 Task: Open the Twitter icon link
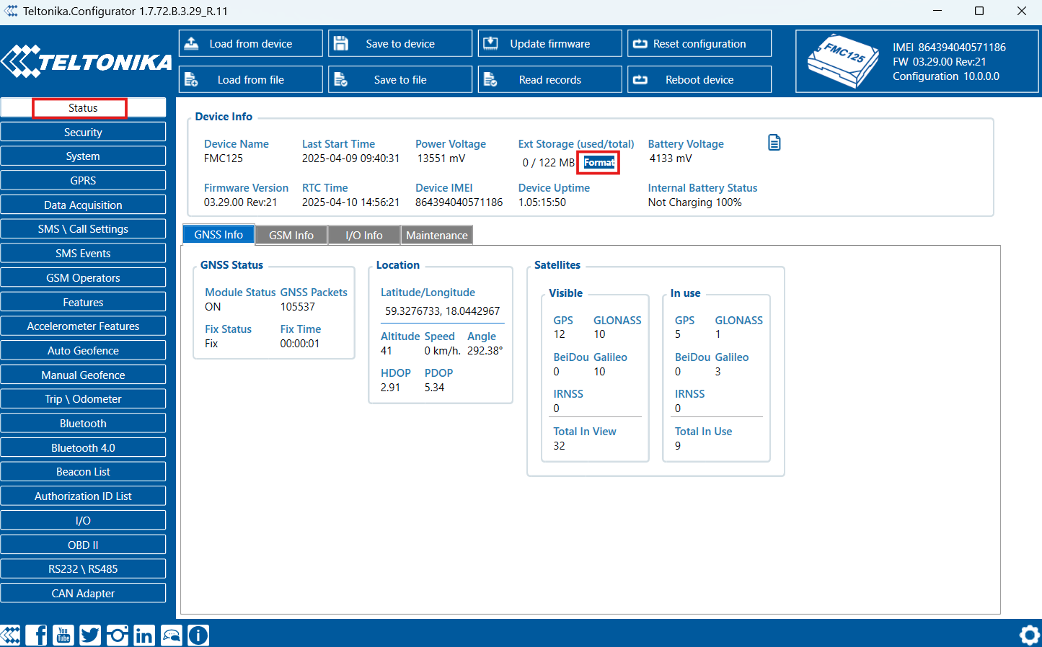point(90,635)
